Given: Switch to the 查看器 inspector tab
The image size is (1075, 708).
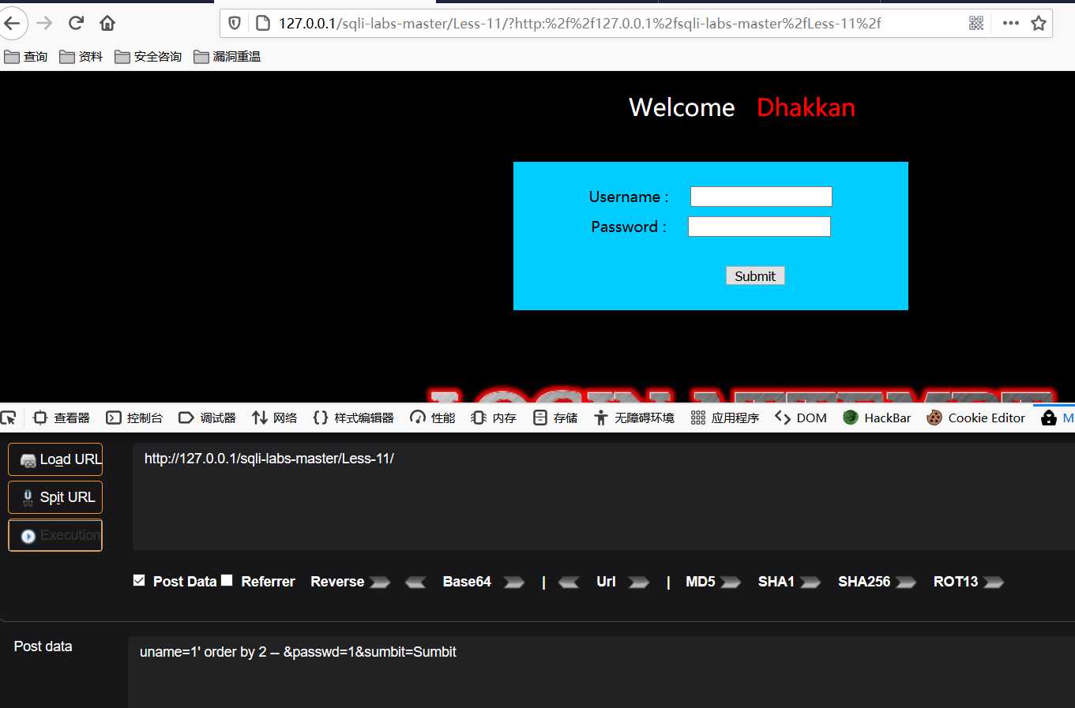Looking at the screenshot, I should coord(62,418).
